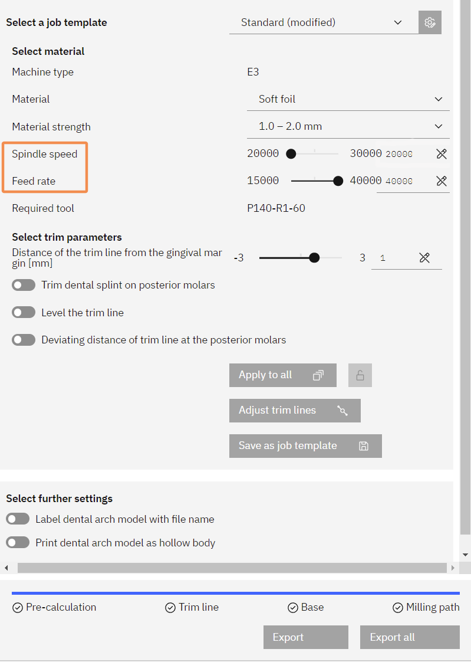Image resolution: width=471 pixels, height=662 pixels.
Task: Click the Base step checkmark icon
Action: [x=292, y=608]
